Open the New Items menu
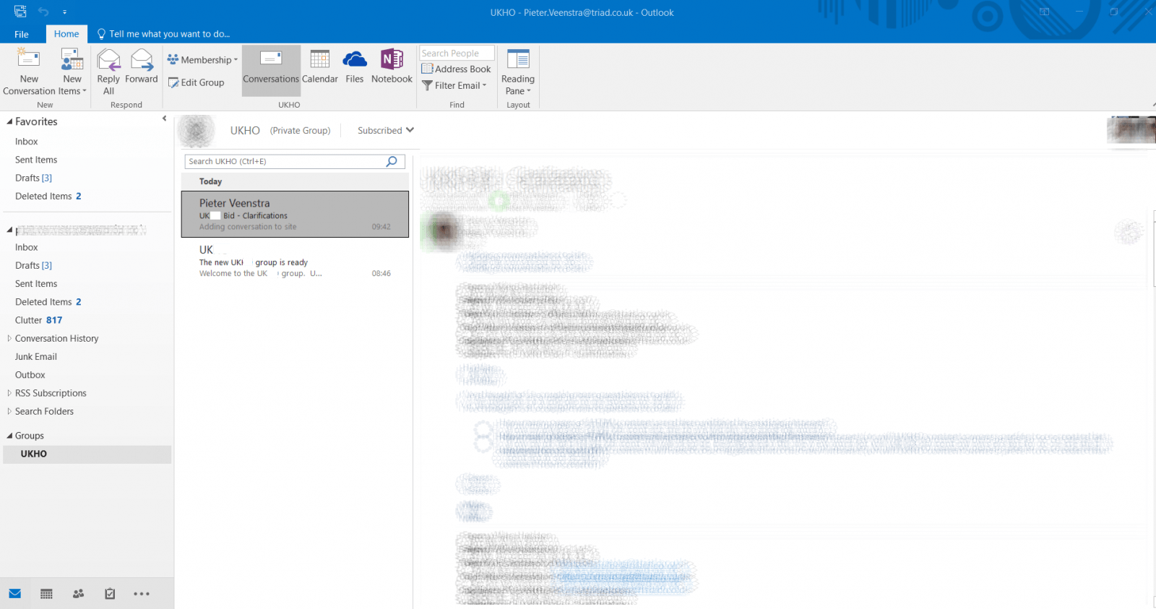 (x=72, y=71)
